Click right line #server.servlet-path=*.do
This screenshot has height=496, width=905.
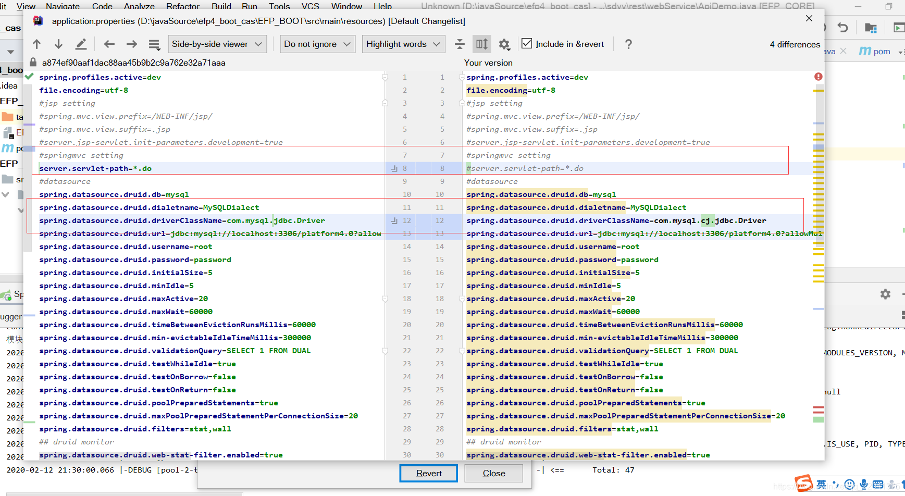[x=525, y=168]
